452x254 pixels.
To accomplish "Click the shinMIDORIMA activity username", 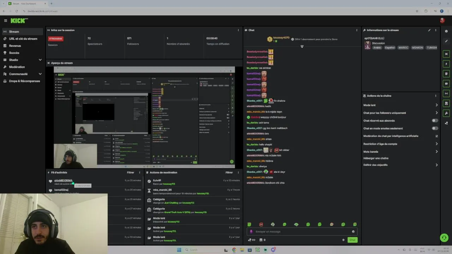I will (63, 181).
